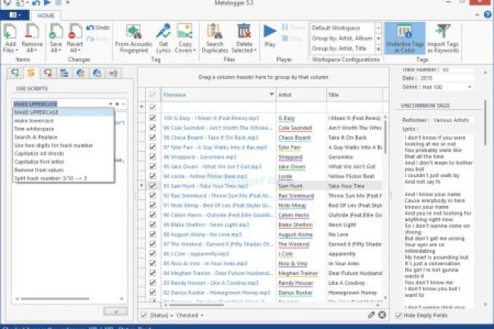Click the edit filter pencil icon
The height and width of the screenshot is (329, 494).
coord(371,315)
